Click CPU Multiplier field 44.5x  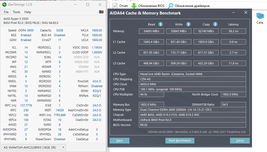pos(151,94)
